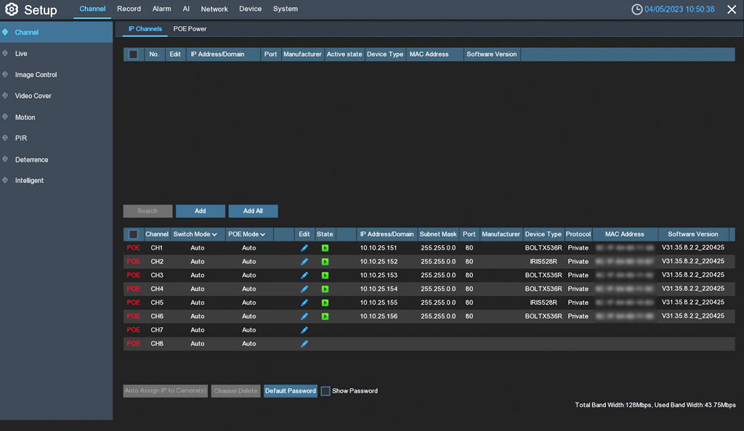The width and height of the screenshot is (744, 431).
Task: Edit CH7 using its pencil icon
Action: (x=304, y=329)
